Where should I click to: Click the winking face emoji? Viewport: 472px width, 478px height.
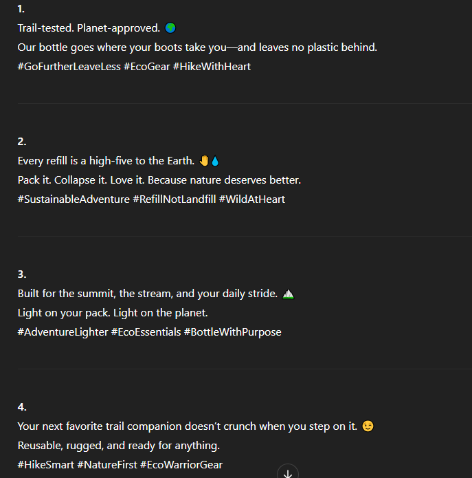click(x=368, y=426)
